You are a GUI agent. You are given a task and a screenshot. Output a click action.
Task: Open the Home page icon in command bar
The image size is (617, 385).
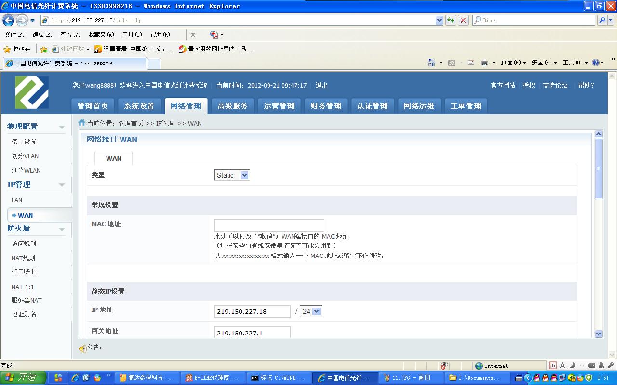click(432, 63)
